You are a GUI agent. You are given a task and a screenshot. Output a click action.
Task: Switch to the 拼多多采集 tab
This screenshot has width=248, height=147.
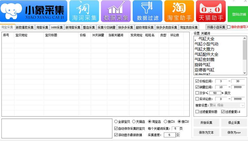[126, 27]
